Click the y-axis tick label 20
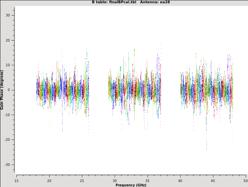The height and width of the screenshot is (187, 248). [8, 40]
